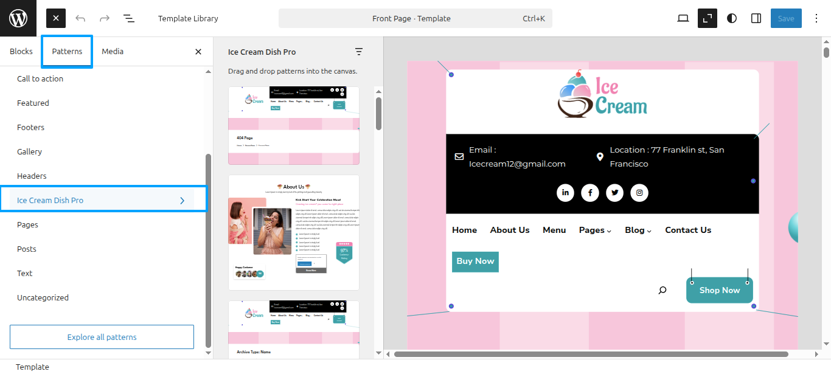The height and width of the screenshot is (374, 831).
Task: Click the About Us navigation link
Action: click(510, 230)
